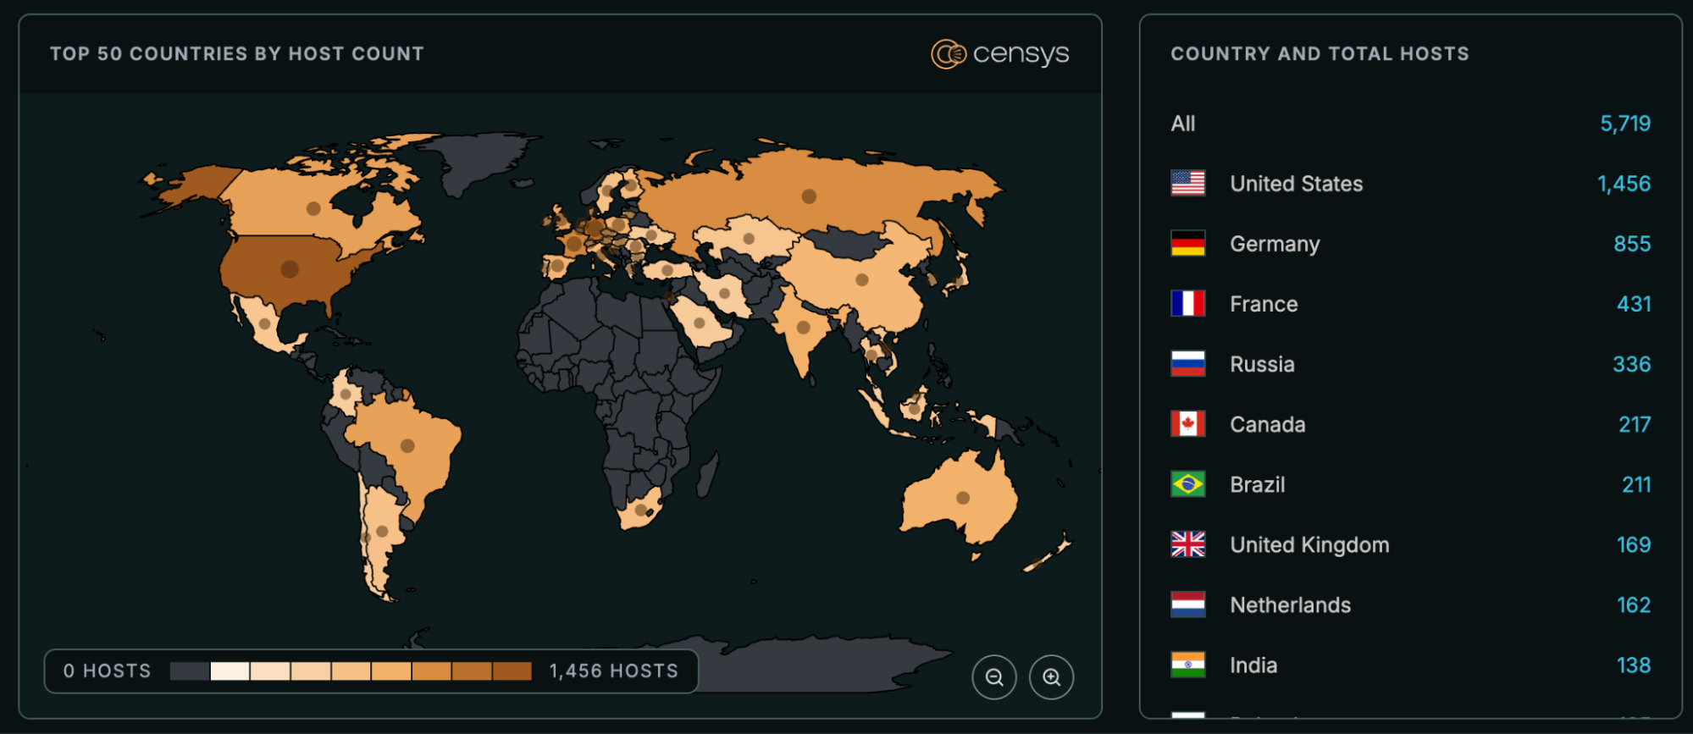The height and width of the screenshot is (734, 1693).
Task: Click the zoom in magnifier button
Action: click(x=1051, y=677)
